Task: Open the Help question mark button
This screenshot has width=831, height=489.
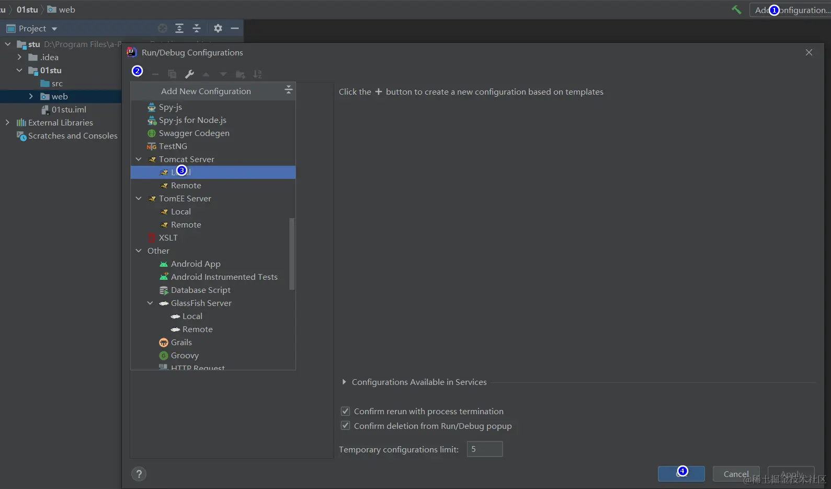Action: pyautogui.click(x=139, y=474)
